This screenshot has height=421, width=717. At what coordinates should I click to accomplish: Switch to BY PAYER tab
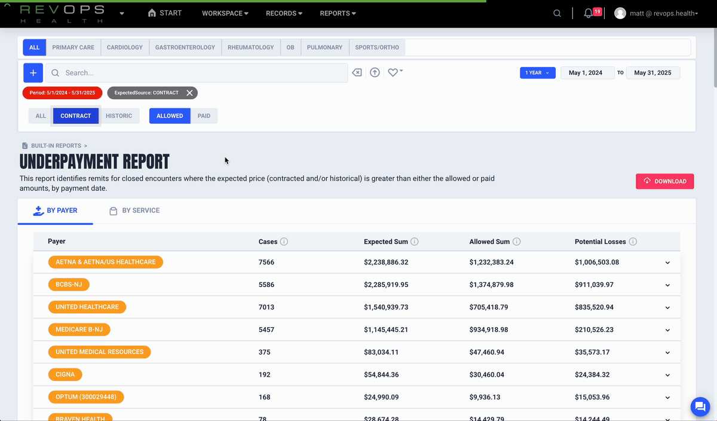[56, 210]
